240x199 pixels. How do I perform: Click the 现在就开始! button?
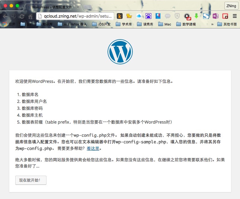(31, 180)
